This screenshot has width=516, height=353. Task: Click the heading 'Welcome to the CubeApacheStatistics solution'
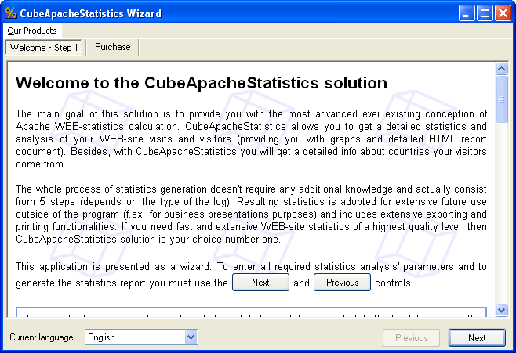pos(202,83)
